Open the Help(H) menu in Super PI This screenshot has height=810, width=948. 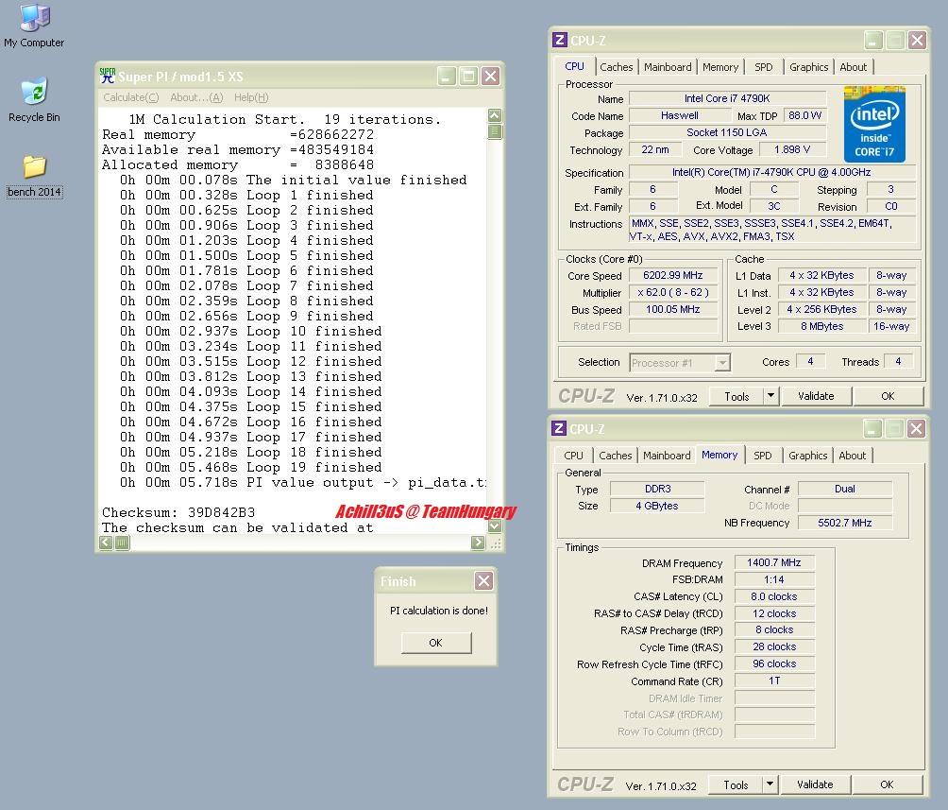[251, 97]
